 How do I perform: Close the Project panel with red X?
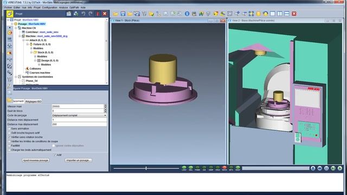click(x=105, y=14)
